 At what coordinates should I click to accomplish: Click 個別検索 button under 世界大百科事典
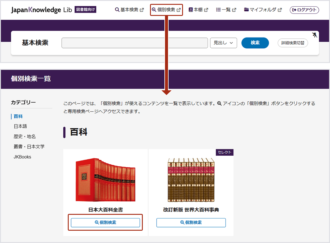click(x=191, y=223)
